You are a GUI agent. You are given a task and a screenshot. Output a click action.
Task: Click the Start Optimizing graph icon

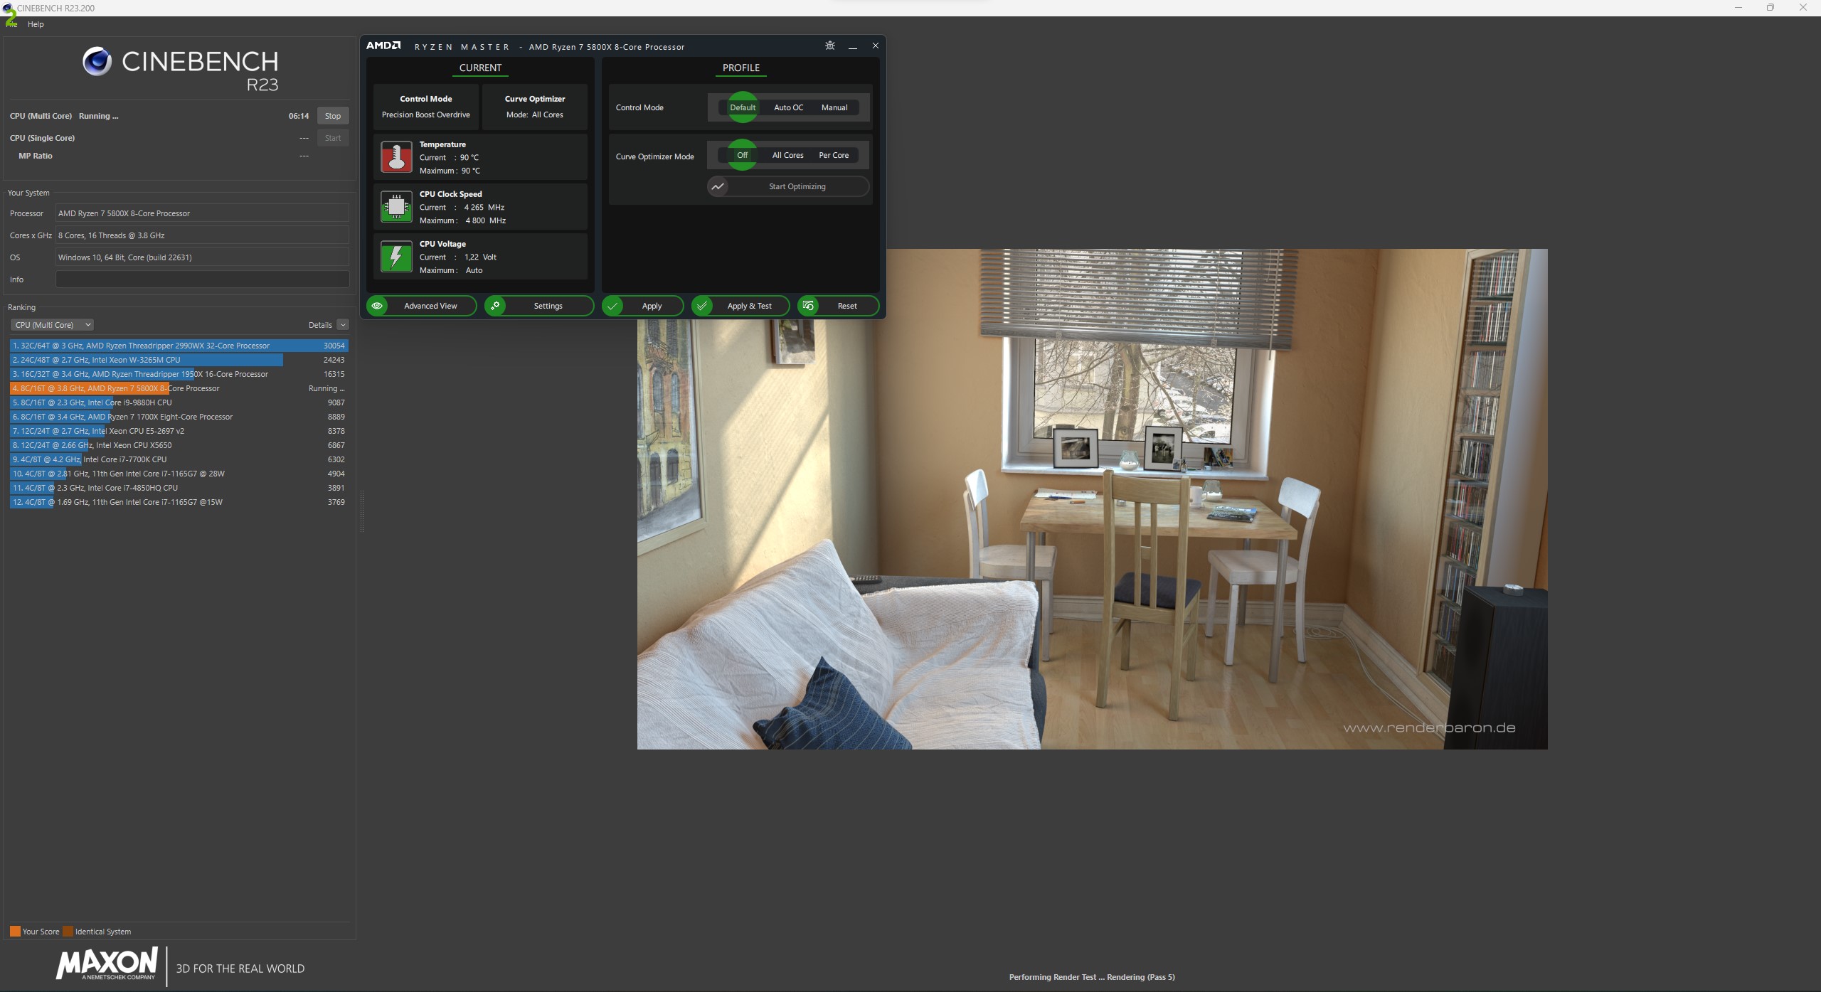(718, 186)
